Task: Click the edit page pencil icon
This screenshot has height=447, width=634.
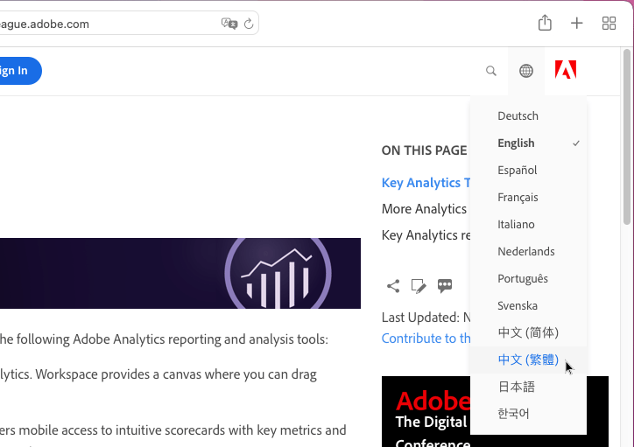Action: 419,286
